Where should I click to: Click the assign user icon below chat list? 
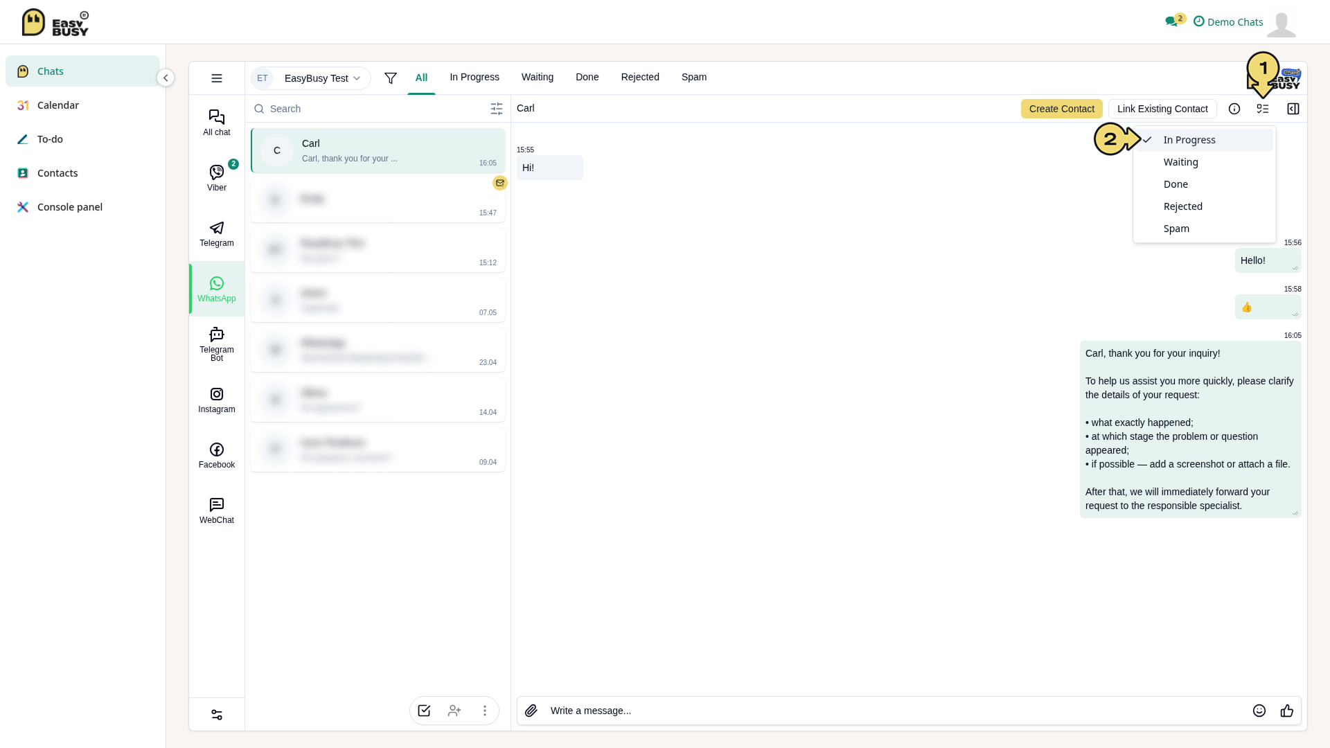(454, 711)
